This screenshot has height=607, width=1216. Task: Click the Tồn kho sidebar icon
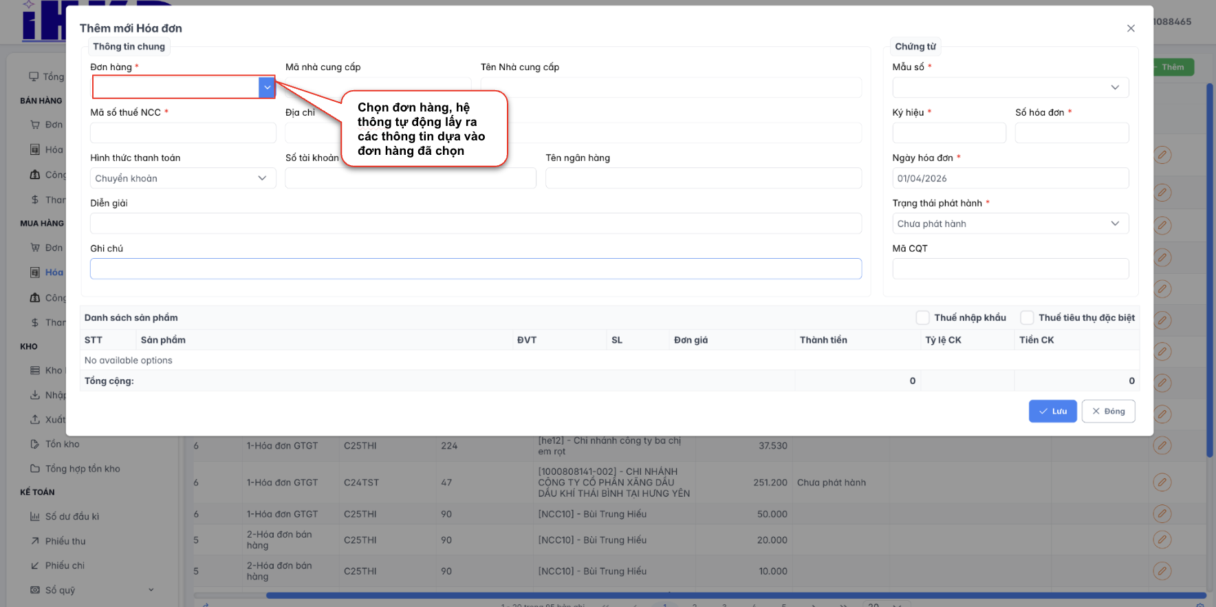tap(35, 444)
